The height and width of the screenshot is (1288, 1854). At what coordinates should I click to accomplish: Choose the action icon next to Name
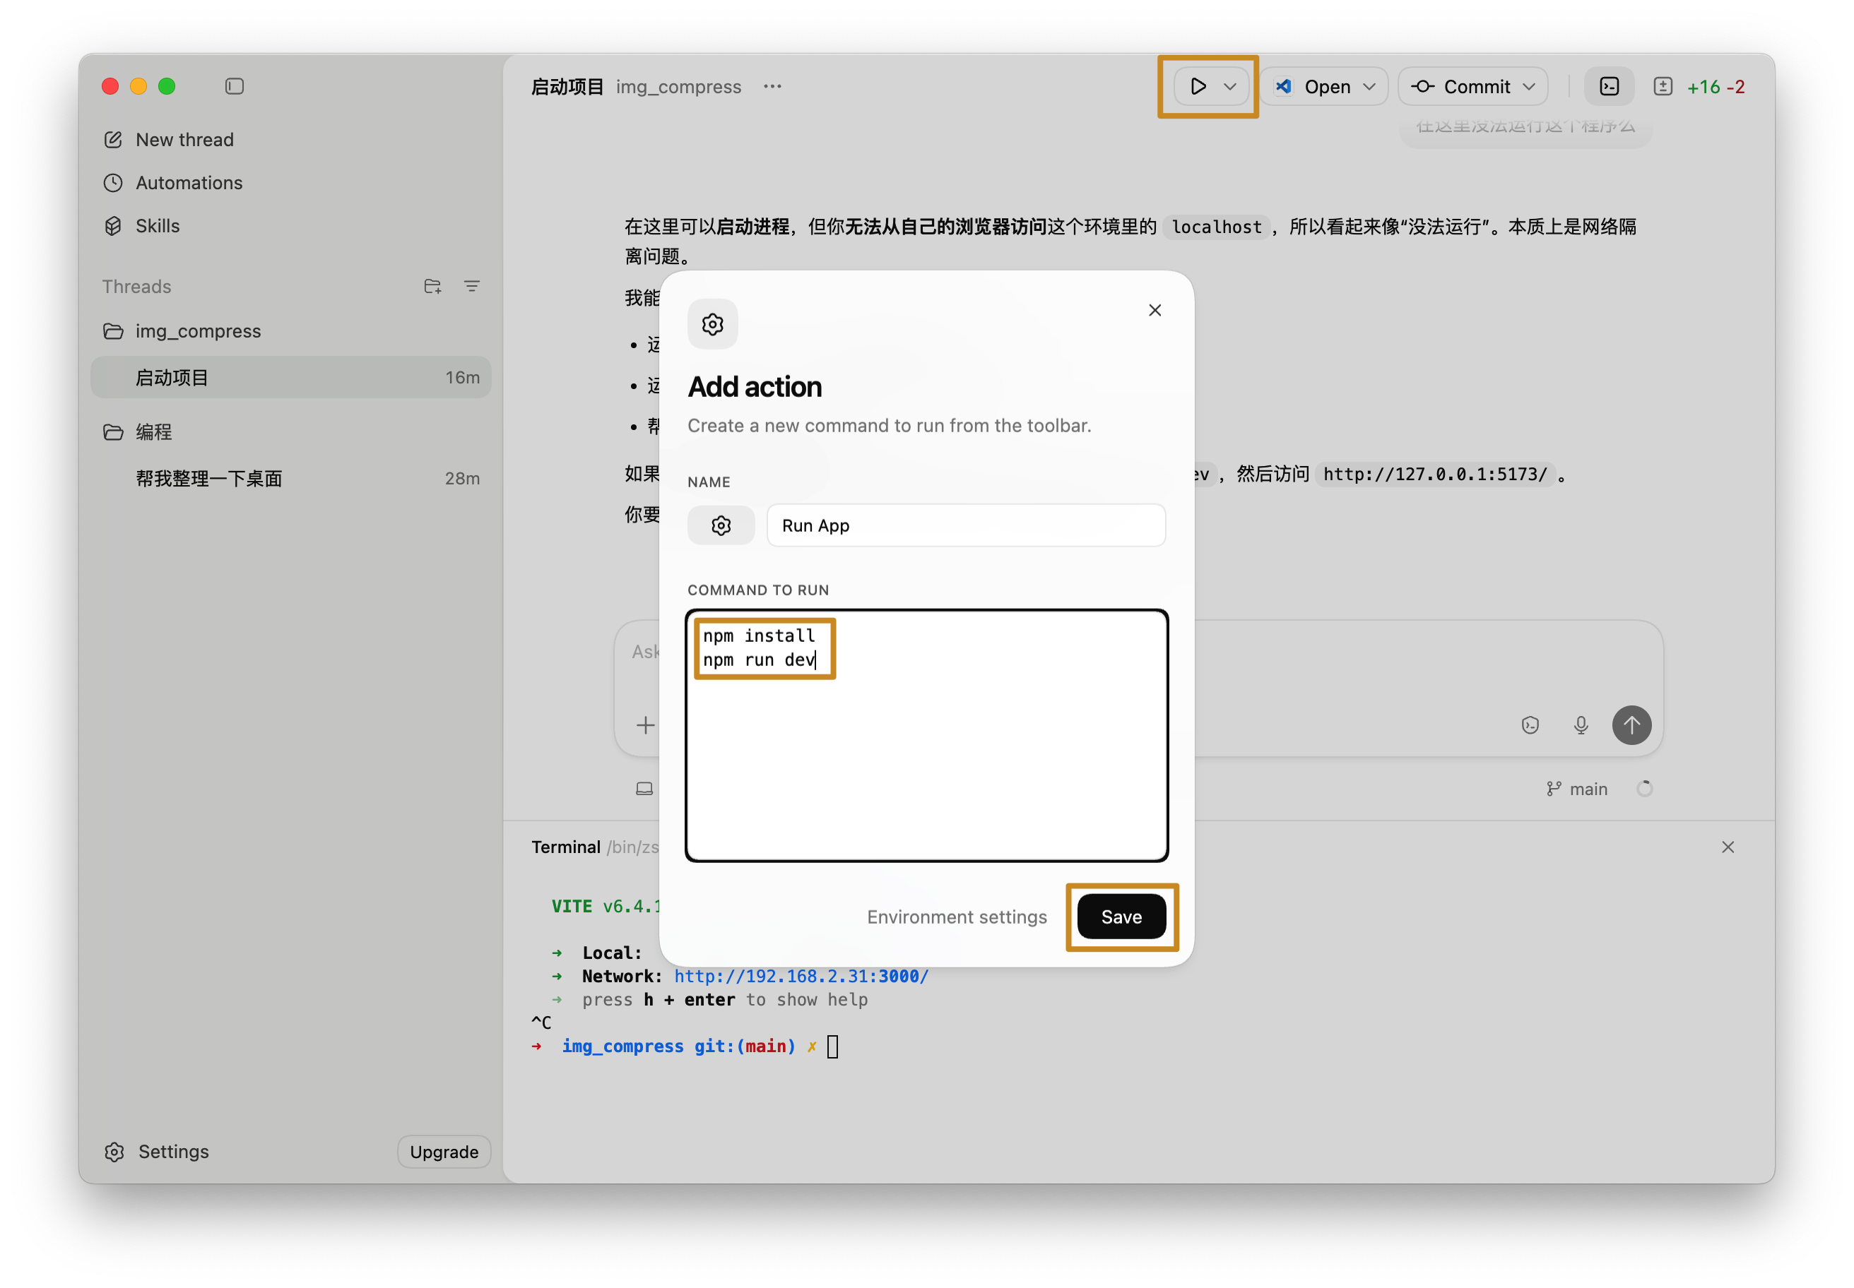tap(720, 525)
